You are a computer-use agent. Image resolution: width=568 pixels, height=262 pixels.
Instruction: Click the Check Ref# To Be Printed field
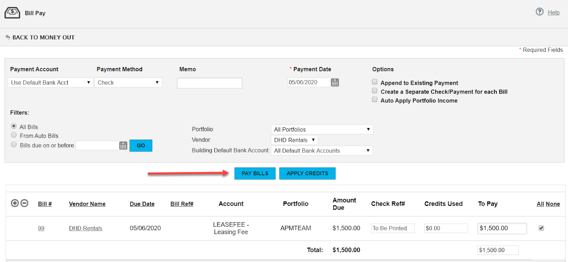[x=393, y=228]
